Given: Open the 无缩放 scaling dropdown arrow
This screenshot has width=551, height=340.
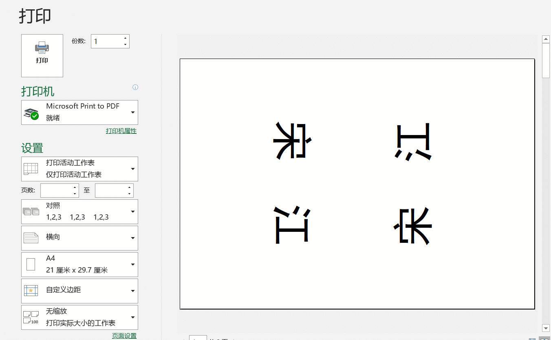Looking at the screenshot, I should coord(133,317).
